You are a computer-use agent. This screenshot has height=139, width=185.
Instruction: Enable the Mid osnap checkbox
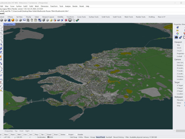coord(17,134)
